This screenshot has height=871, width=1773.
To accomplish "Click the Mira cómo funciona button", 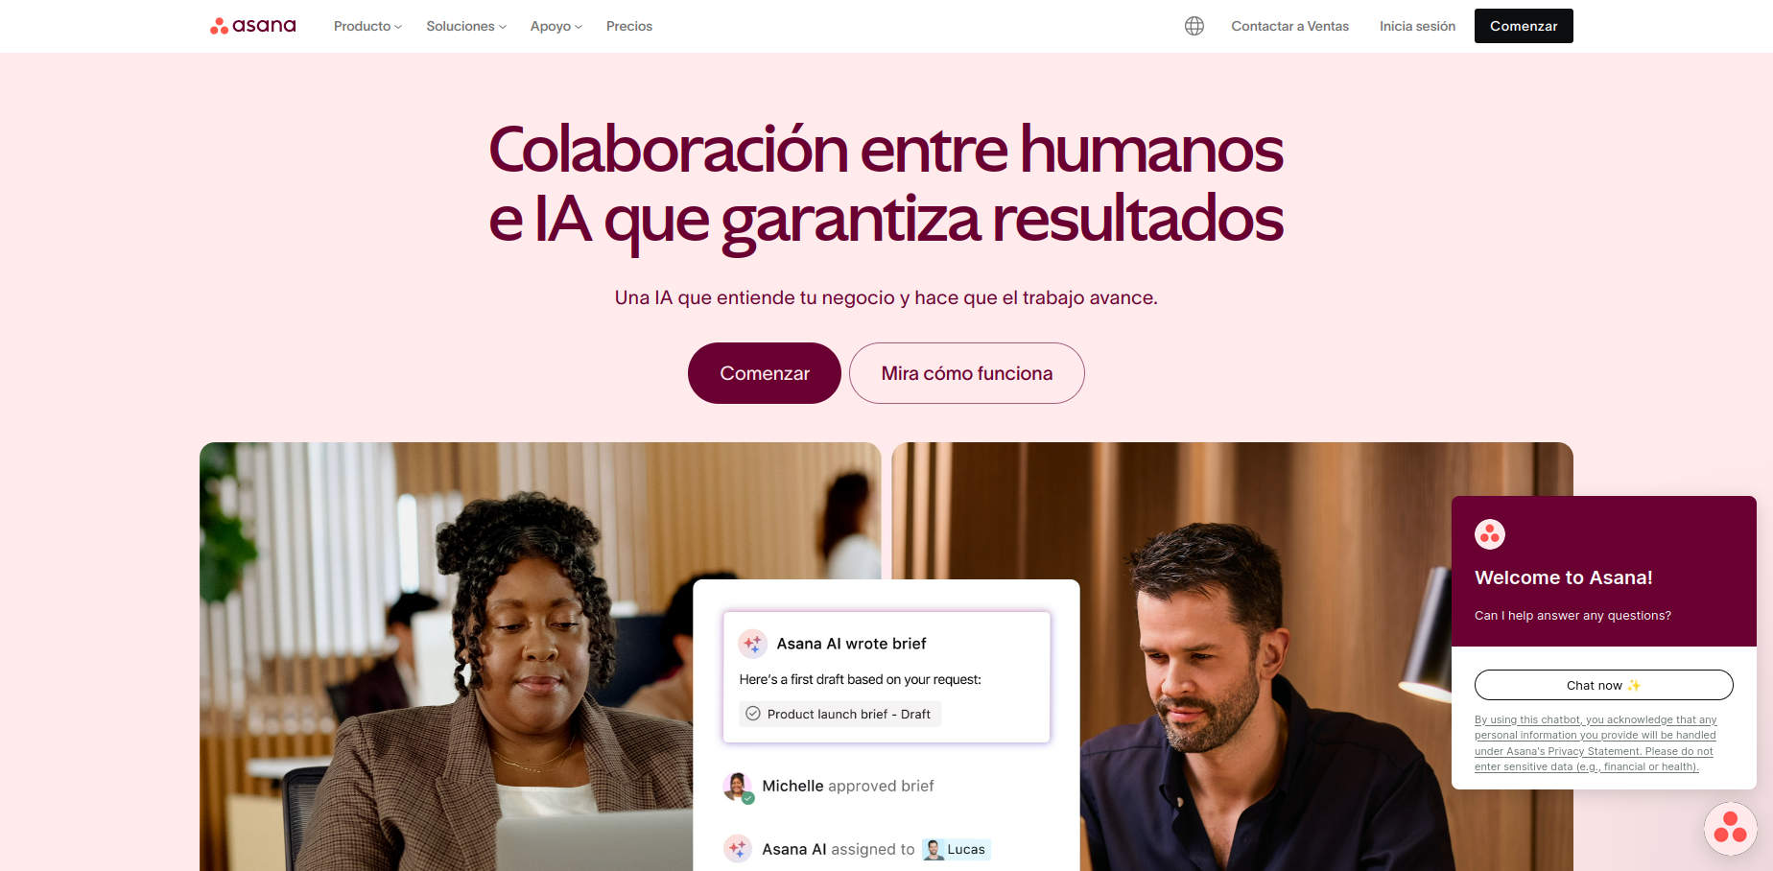I will (x=967, y=373).
